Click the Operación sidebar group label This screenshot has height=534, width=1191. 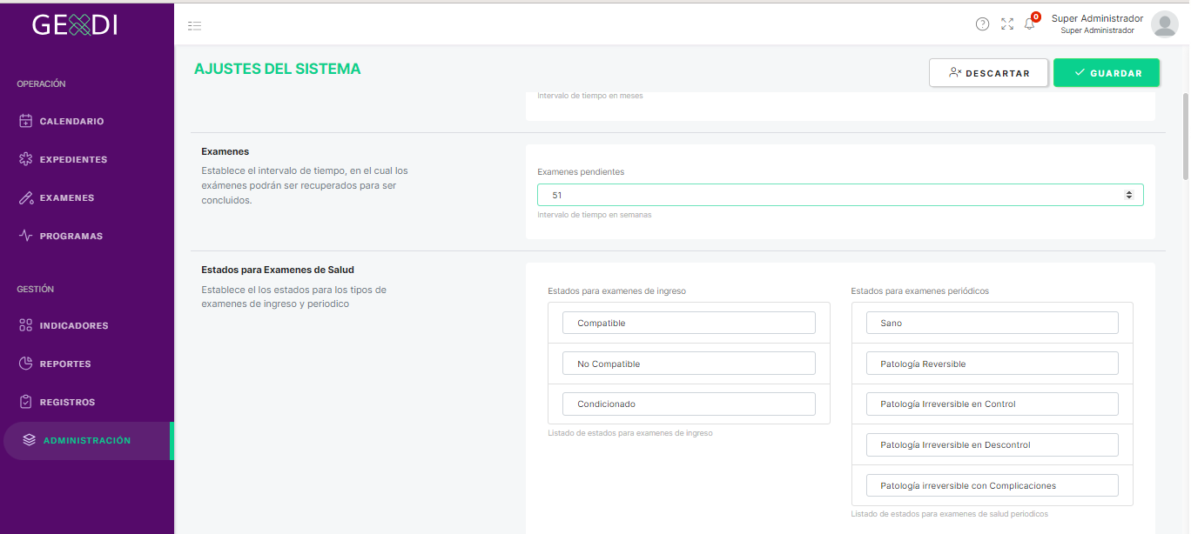[x=41, y=83]
